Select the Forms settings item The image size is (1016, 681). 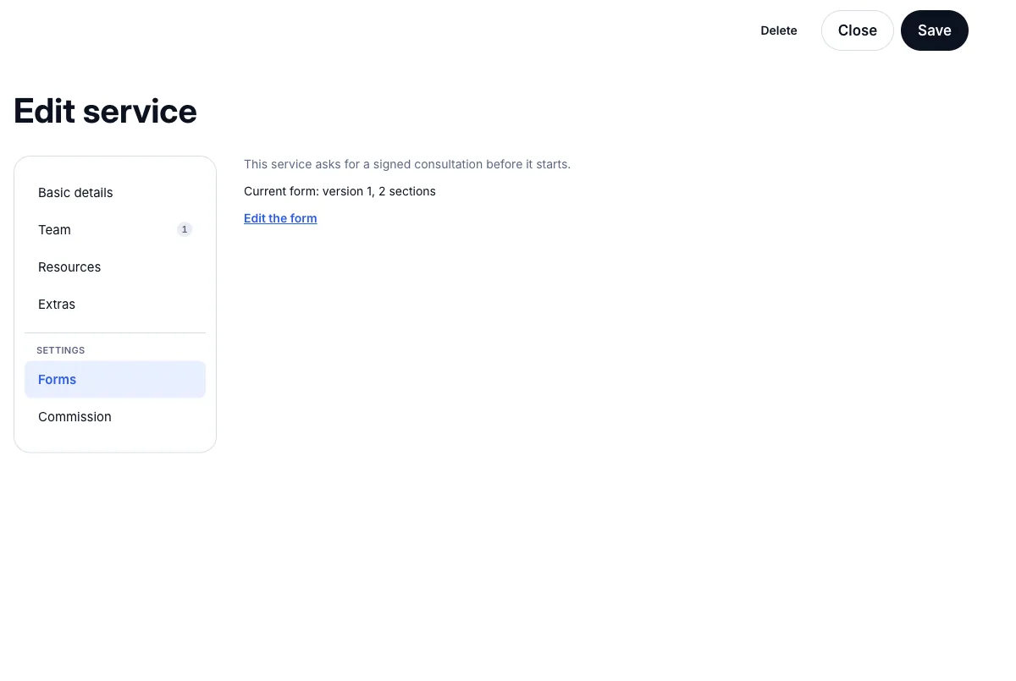115,380
